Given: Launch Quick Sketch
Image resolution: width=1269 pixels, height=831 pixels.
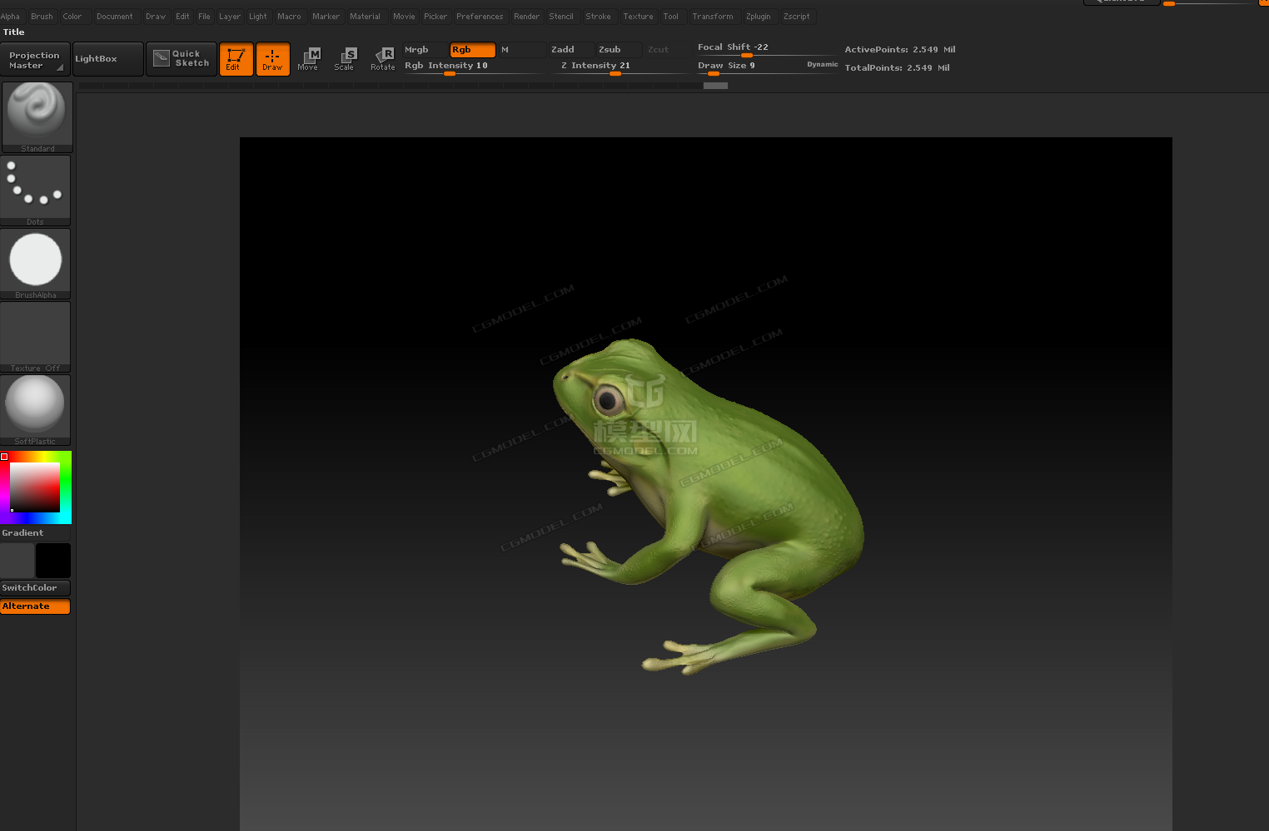Looking at the screenshot, I should (x=182, y=59).
